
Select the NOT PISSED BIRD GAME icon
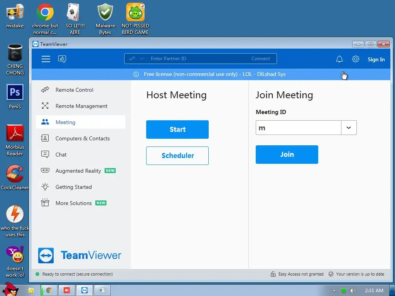tap(135, 19)
